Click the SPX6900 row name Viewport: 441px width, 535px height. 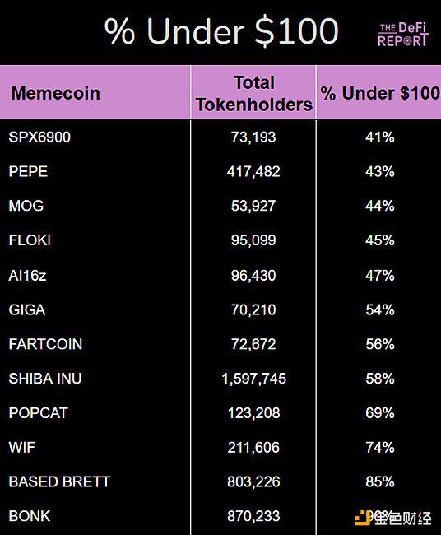(x=39, y=137)
